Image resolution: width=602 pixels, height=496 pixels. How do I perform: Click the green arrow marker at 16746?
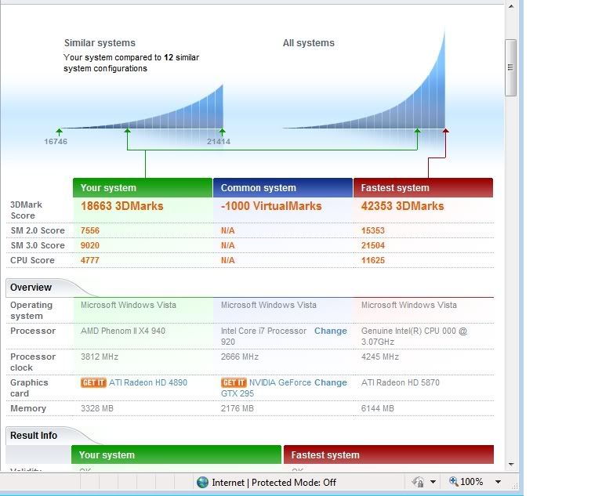point(58,132)
